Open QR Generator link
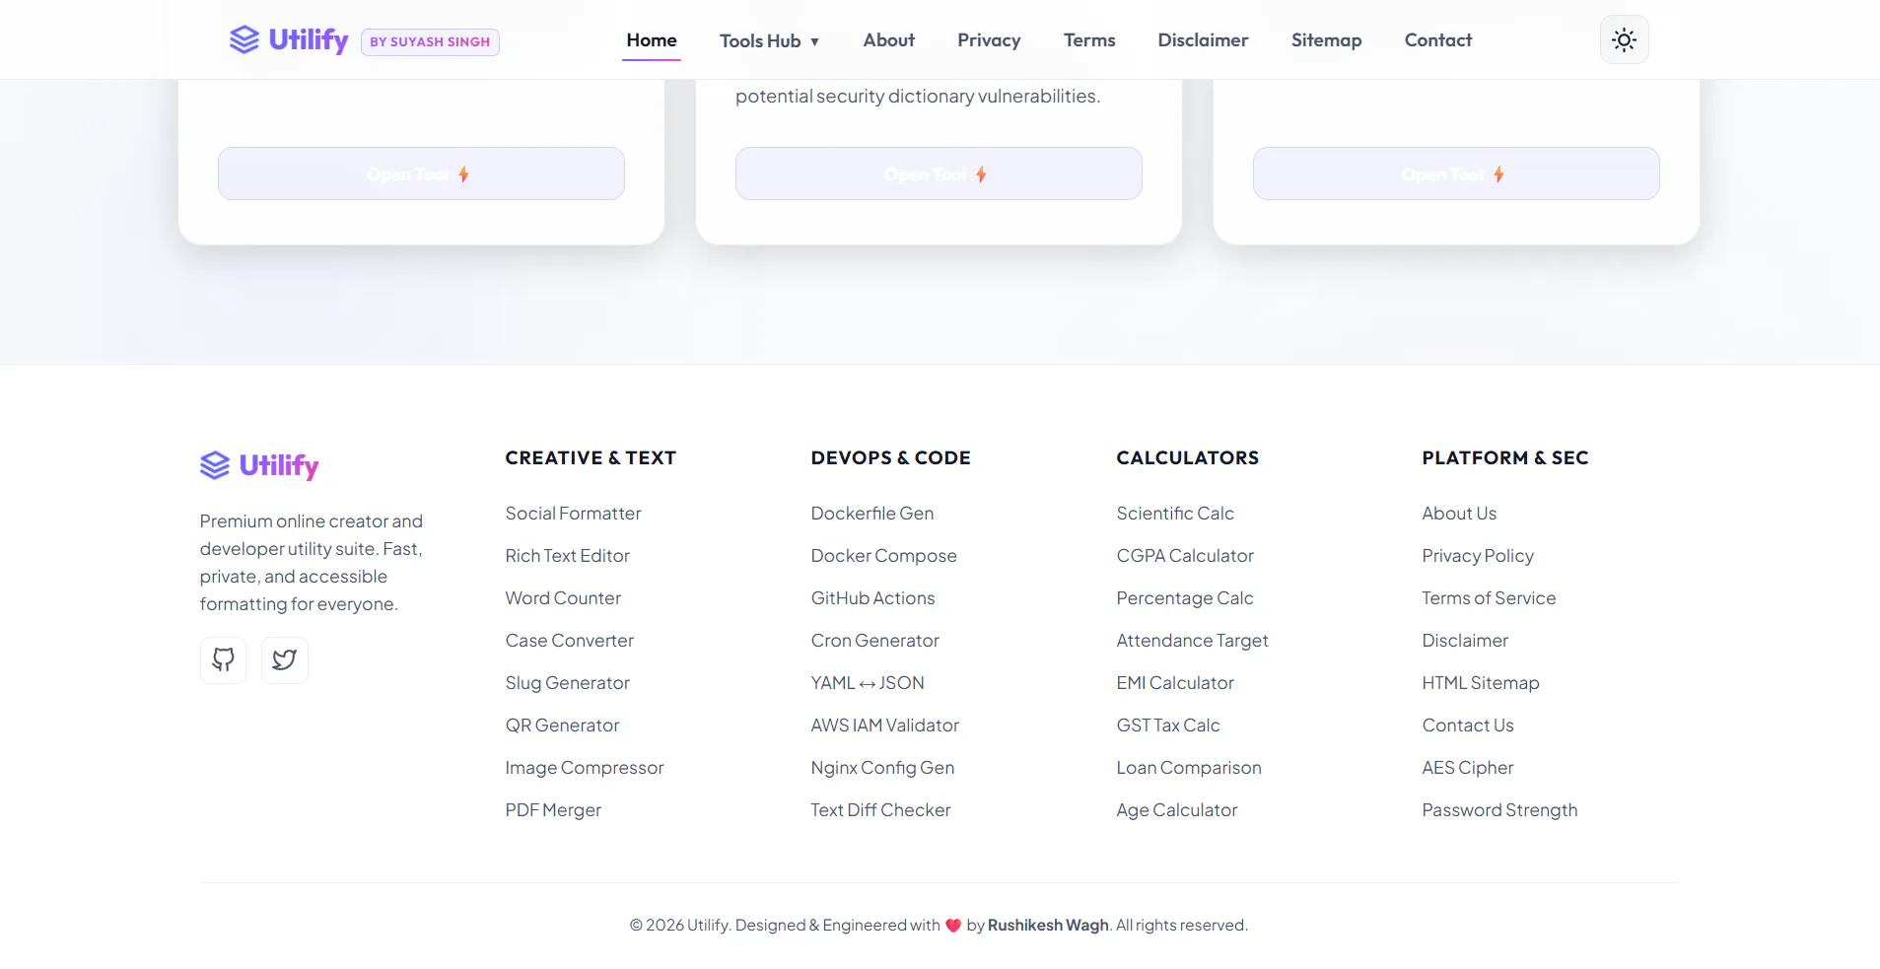 [562, 726]
